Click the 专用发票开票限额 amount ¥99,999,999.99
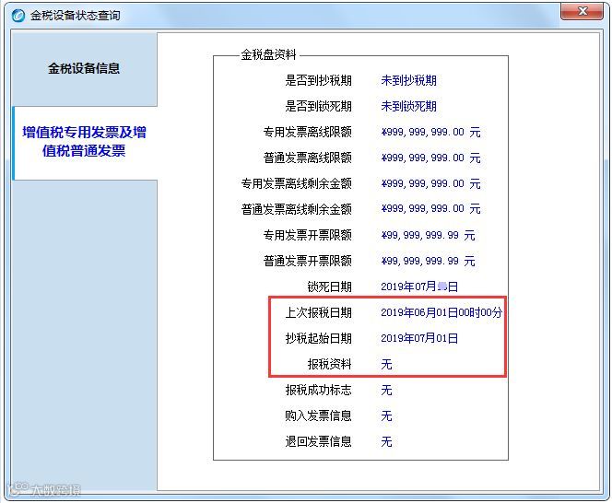This screenshot has width=612, height=503. (x=428, y=235)
